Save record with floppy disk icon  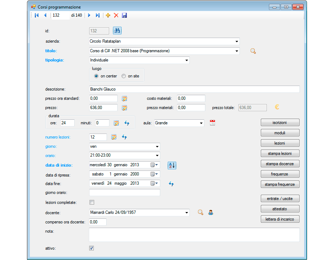click(x=124, y=15)
